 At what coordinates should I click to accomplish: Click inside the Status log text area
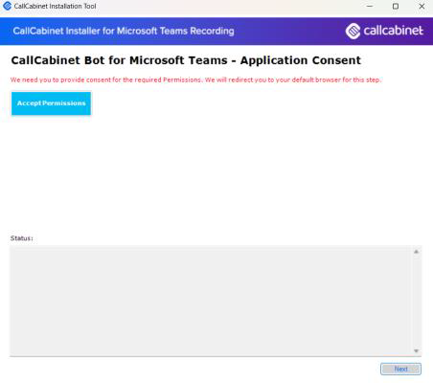[x=211, y=301]
